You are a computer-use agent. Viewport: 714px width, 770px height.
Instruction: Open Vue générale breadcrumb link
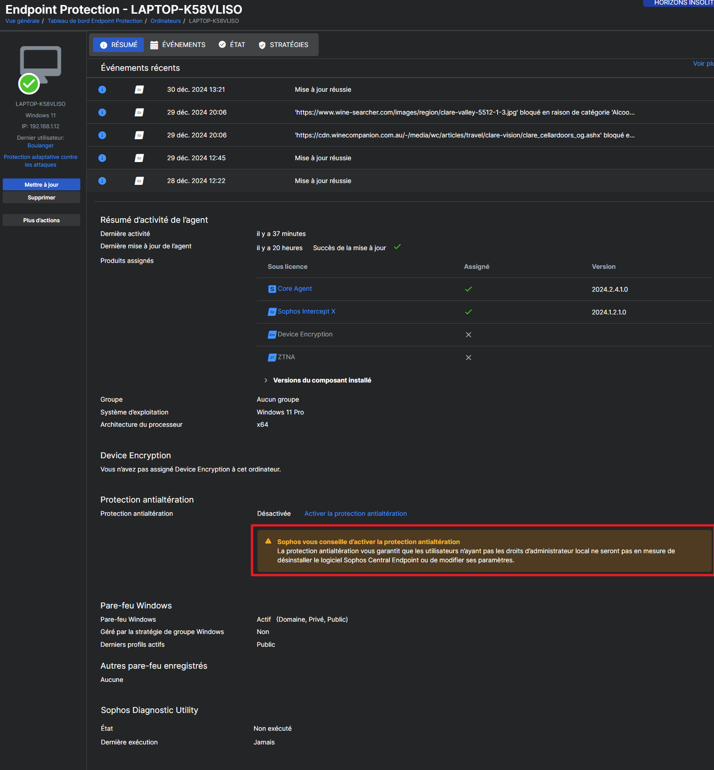[22, 21]
